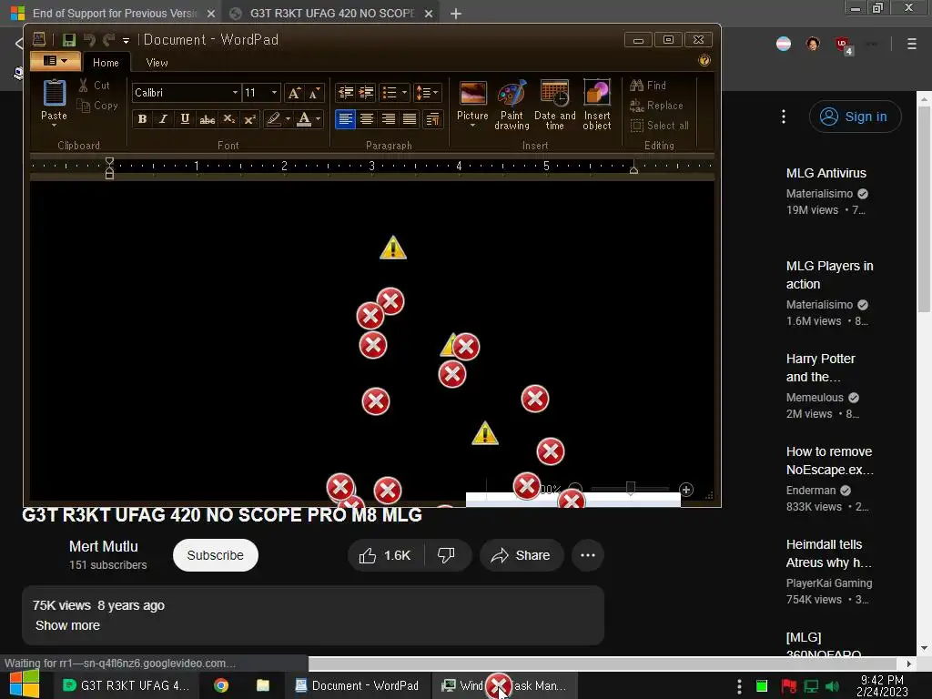Click the Paste icon in WordPad
The image size is (932, 699).
[54, 94]
